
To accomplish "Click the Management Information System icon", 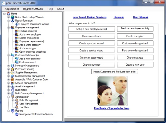I will [17, 114].
